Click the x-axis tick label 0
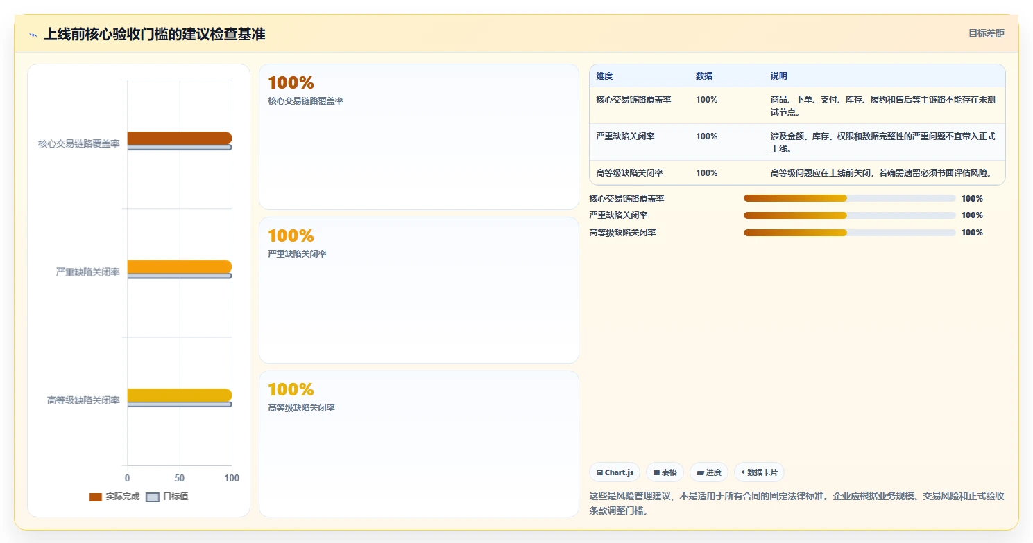Viewport: 1033px width, 543px height. [x=127, y=479]
